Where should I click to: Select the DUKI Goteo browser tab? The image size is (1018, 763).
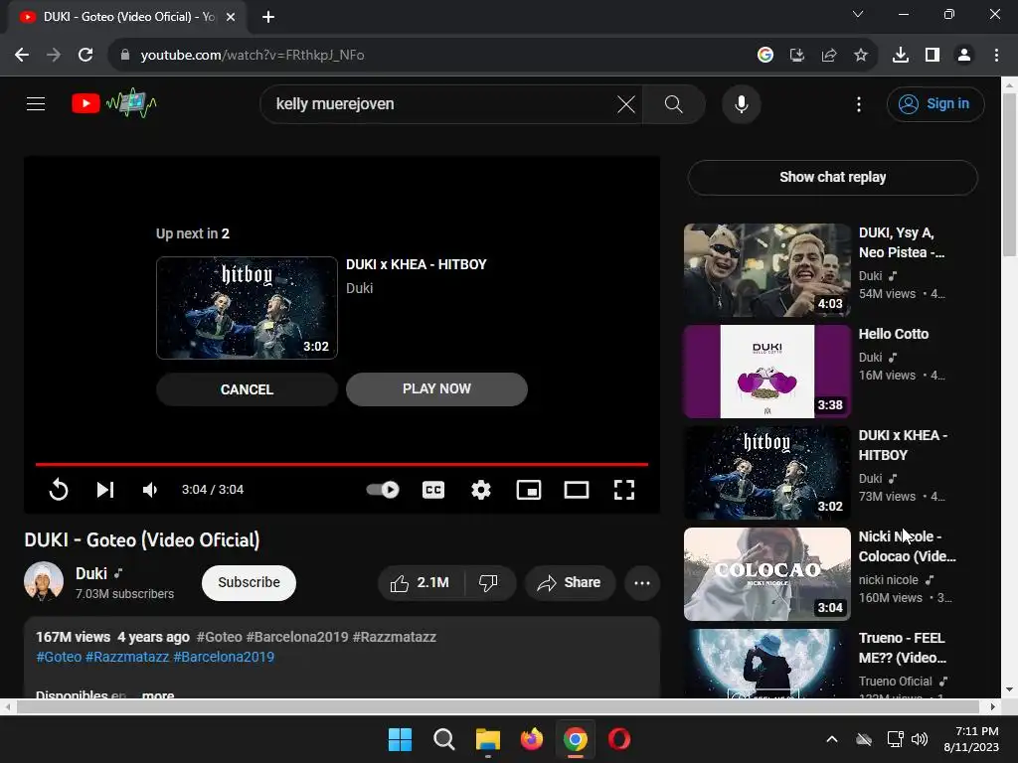point(126,17)
